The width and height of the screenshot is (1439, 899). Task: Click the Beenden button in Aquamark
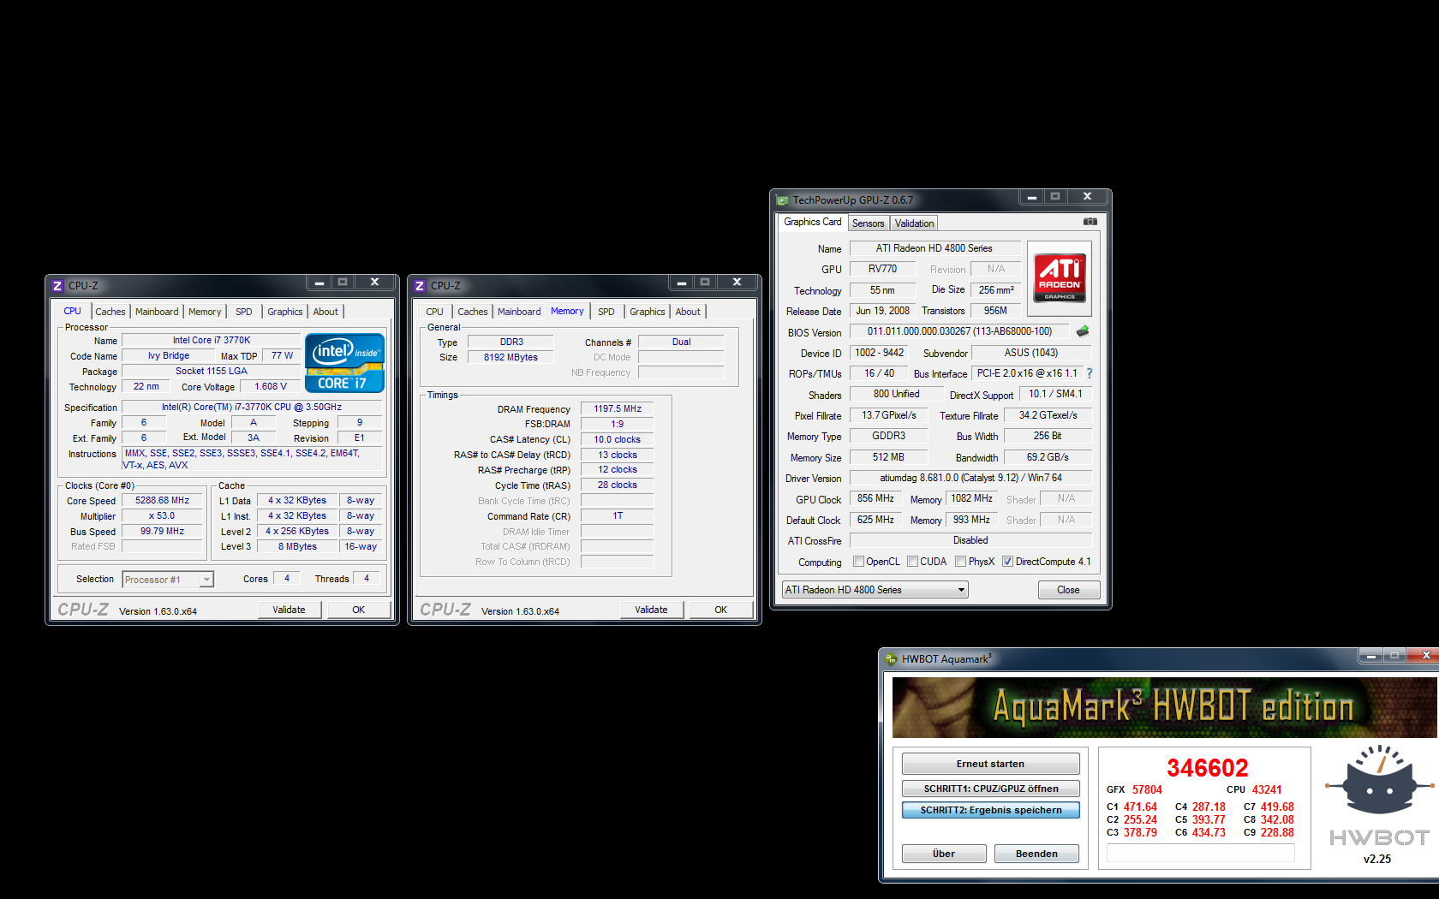coord(1036,854)
